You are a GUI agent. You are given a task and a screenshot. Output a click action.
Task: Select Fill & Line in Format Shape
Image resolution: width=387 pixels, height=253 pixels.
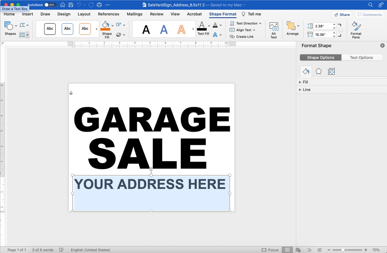coord(305,71)
